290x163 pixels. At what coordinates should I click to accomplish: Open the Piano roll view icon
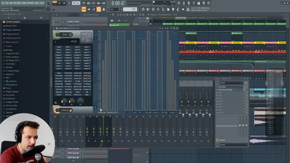click(x=148, y=9)
